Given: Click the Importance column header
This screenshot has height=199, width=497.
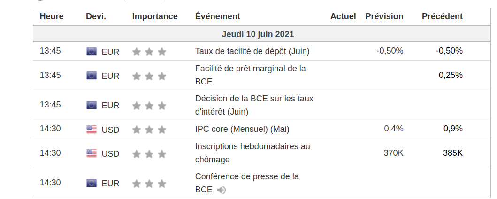Looking at the screenshot, I should [x=155, y=16].
